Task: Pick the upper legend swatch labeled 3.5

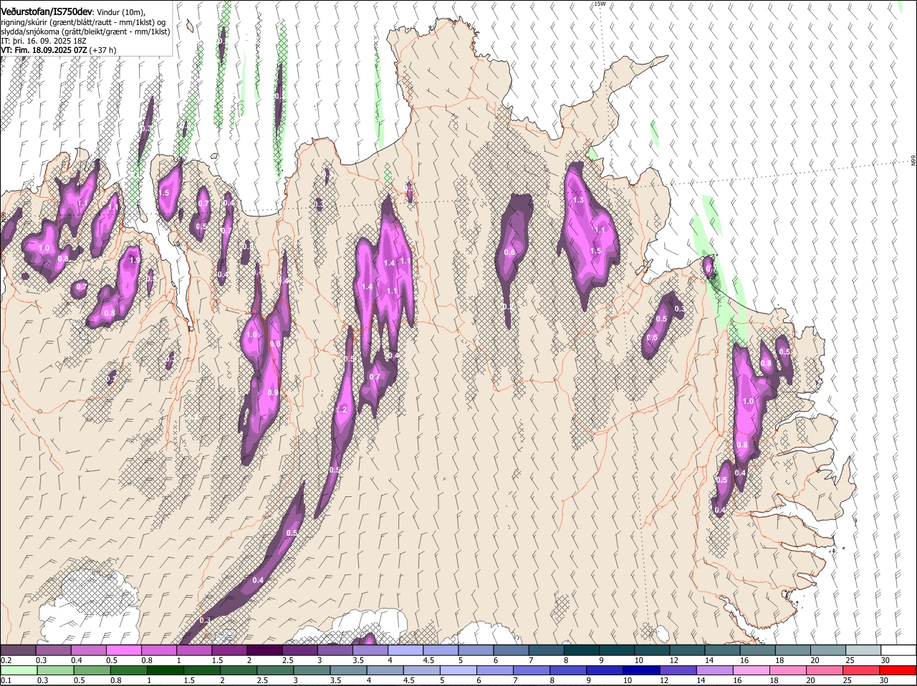Action: click(x=370, y=650)
